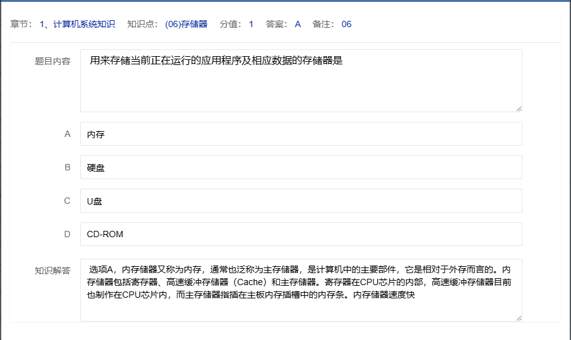Click option D field containing CD-ROM
The height and width of the screenshot is (340, 571).
pyautogui.click(x=301, y=234)
